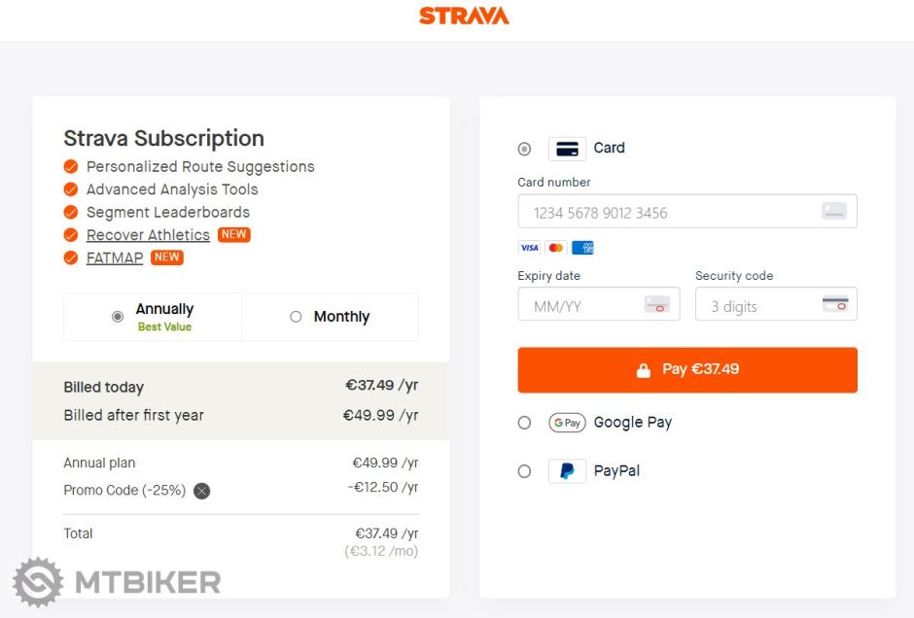The height and width of the screenshot is (618, 914).
Task: Click the American Express icon
Action: [581, 248]
